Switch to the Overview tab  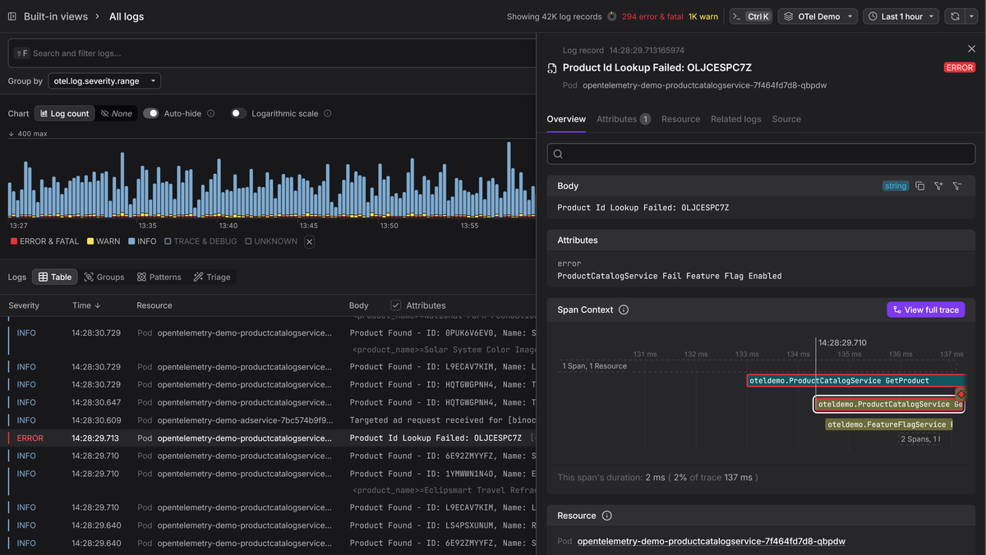click(x=566, y=119)
